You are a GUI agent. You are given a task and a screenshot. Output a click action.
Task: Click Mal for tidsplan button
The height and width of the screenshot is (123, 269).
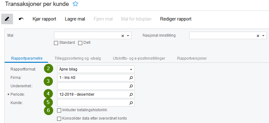[136, 19]
